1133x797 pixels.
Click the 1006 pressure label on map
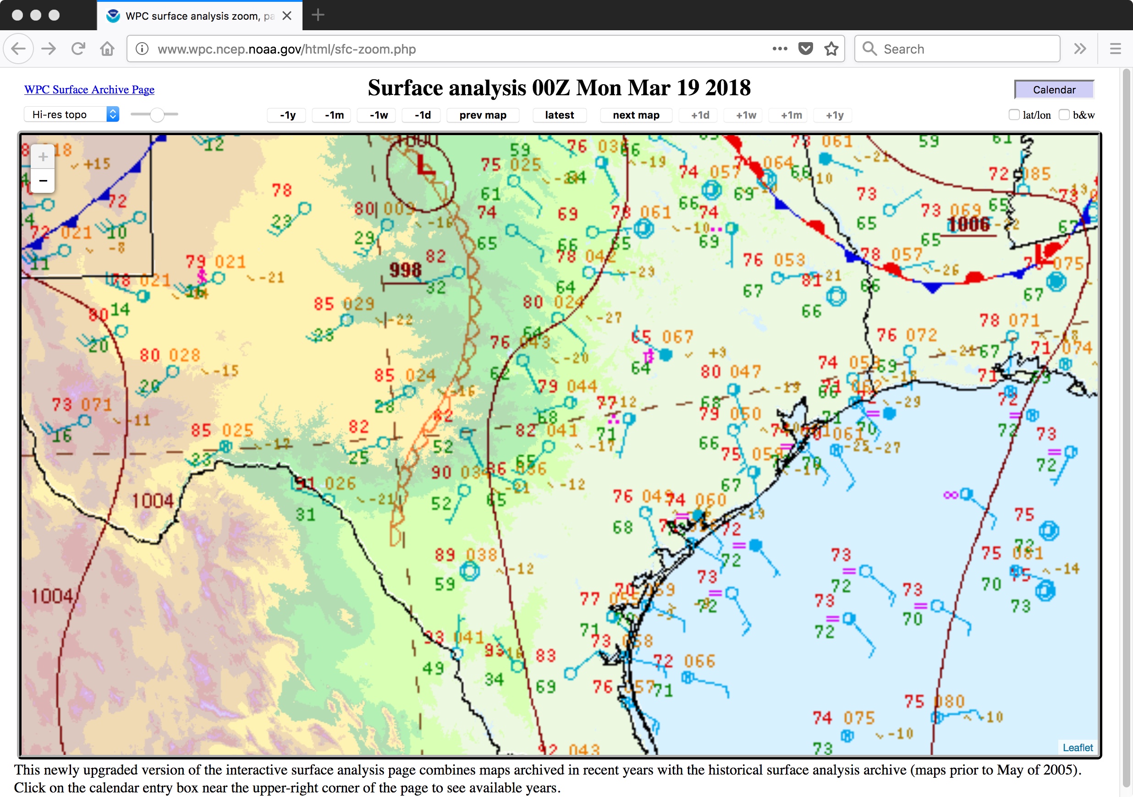tap(969, 224)
